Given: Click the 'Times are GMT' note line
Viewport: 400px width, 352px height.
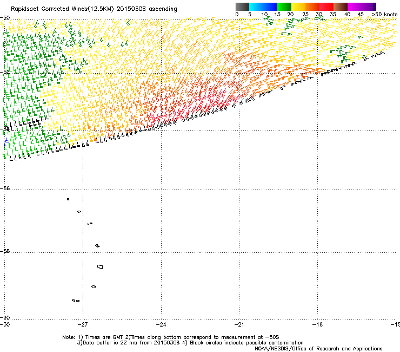Looking at the screenshot, I should pyautogui.click(x=171, y=337).
